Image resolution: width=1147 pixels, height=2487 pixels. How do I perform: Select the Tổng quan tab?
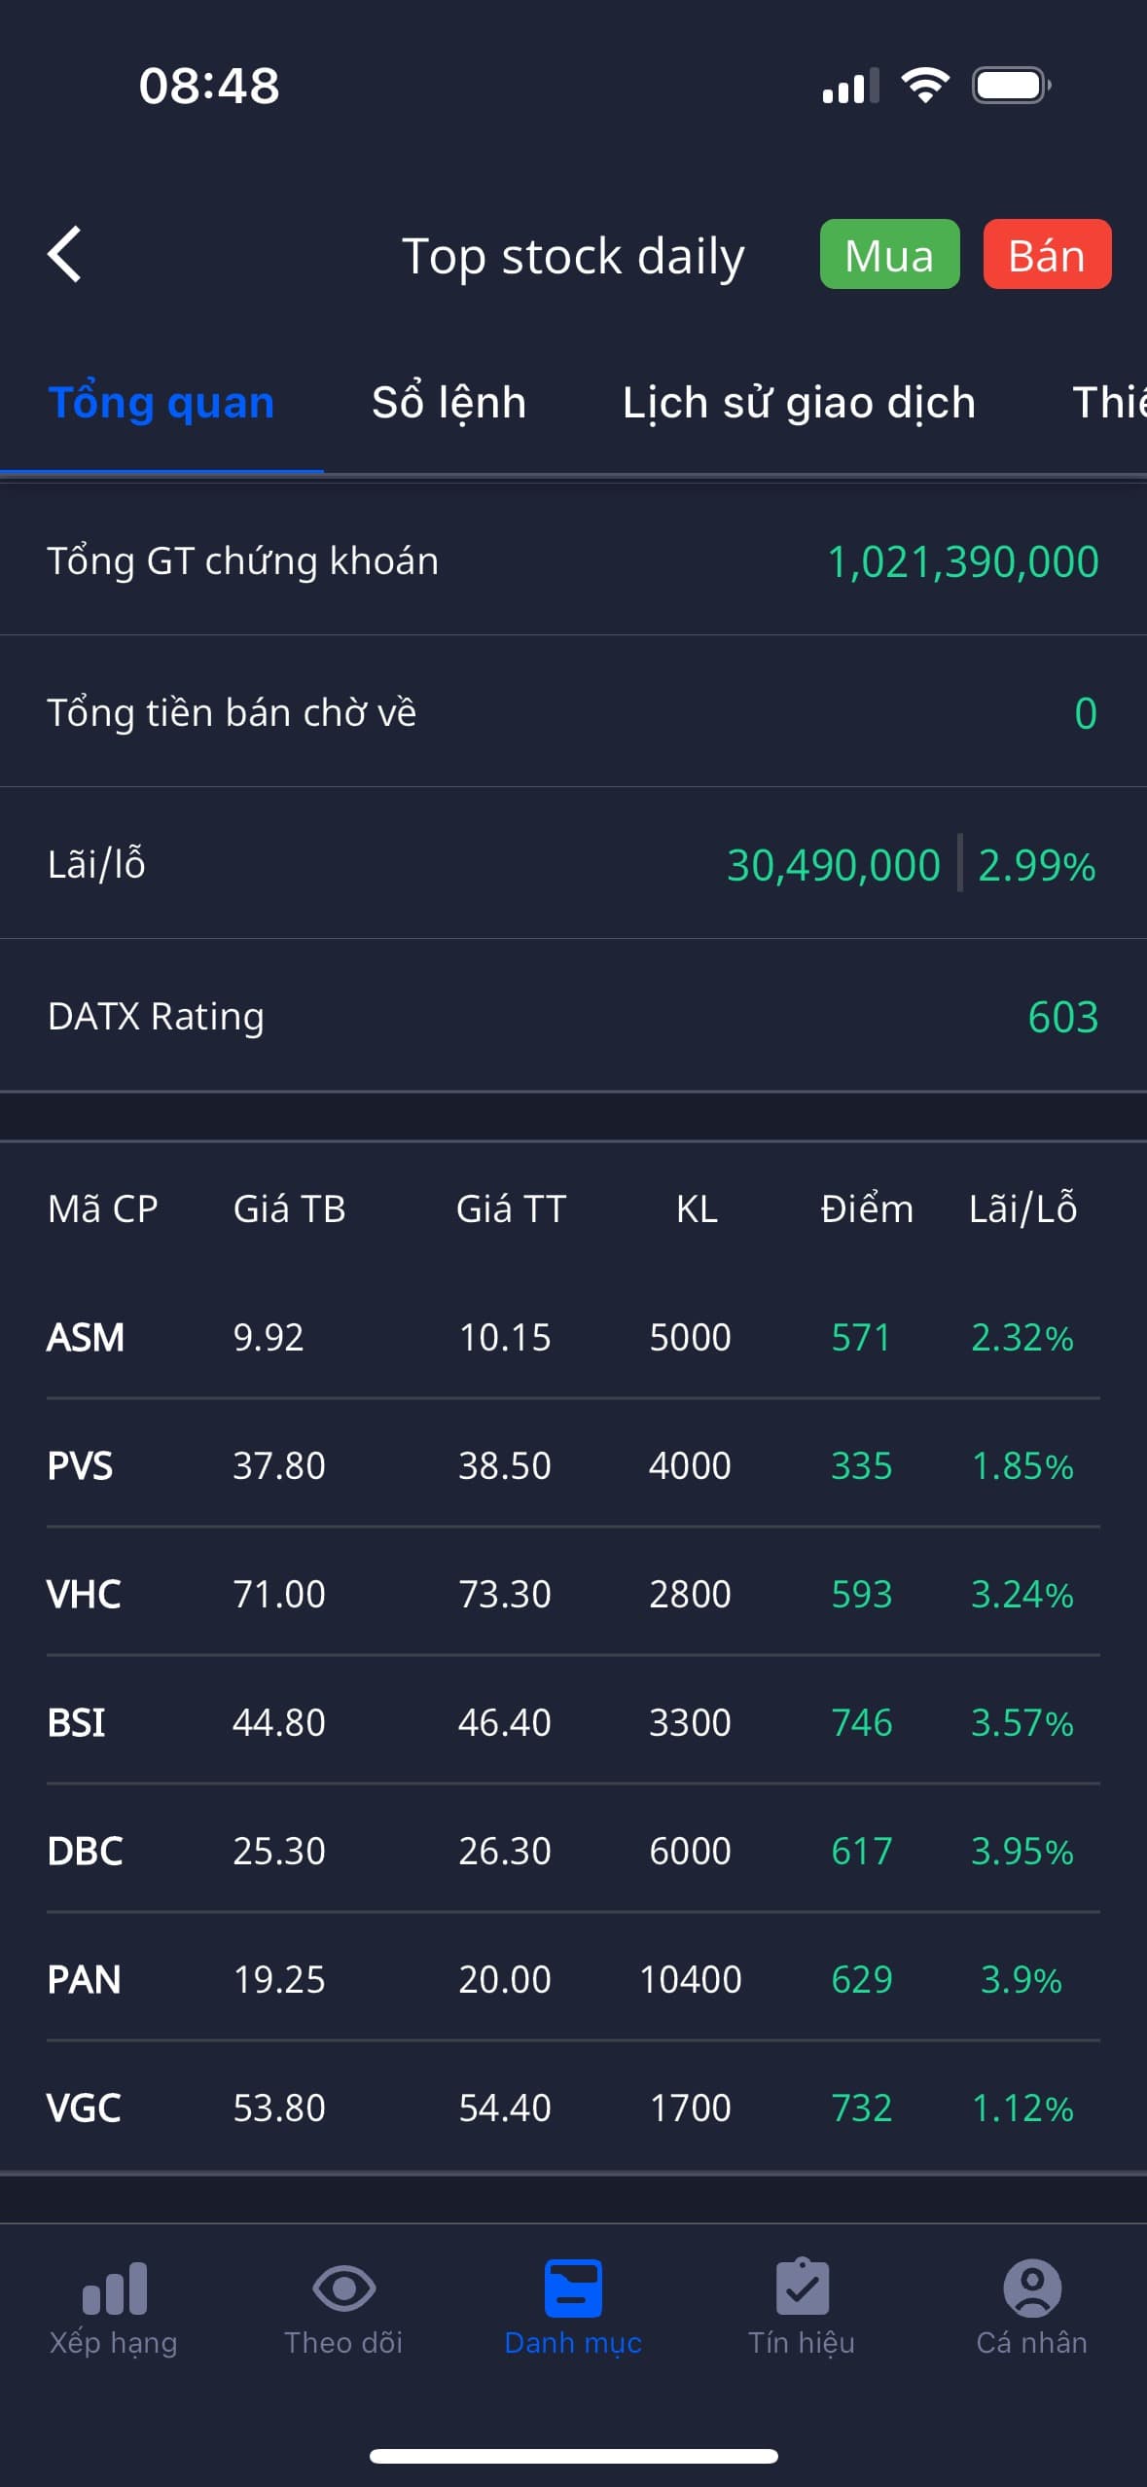pos(161,403)
